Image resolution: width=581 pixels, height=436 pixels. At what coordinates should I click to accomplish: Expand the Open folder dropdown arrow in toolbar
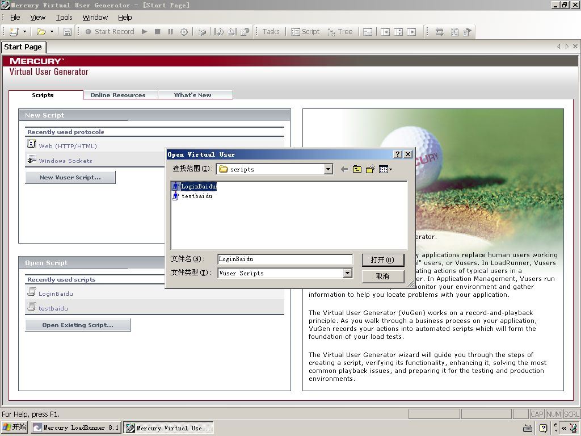[52, 32]
